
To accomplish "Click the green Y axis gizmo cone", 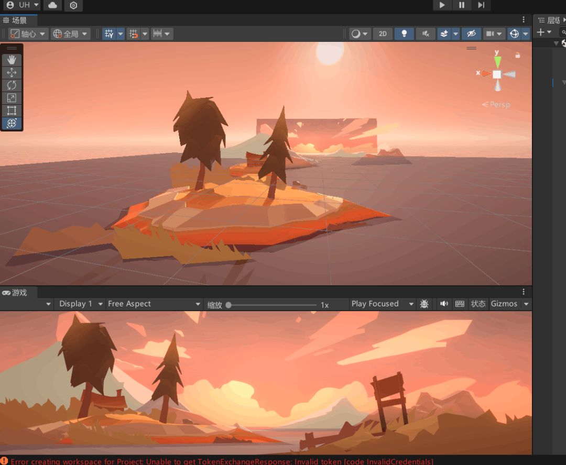I will 497,62.
